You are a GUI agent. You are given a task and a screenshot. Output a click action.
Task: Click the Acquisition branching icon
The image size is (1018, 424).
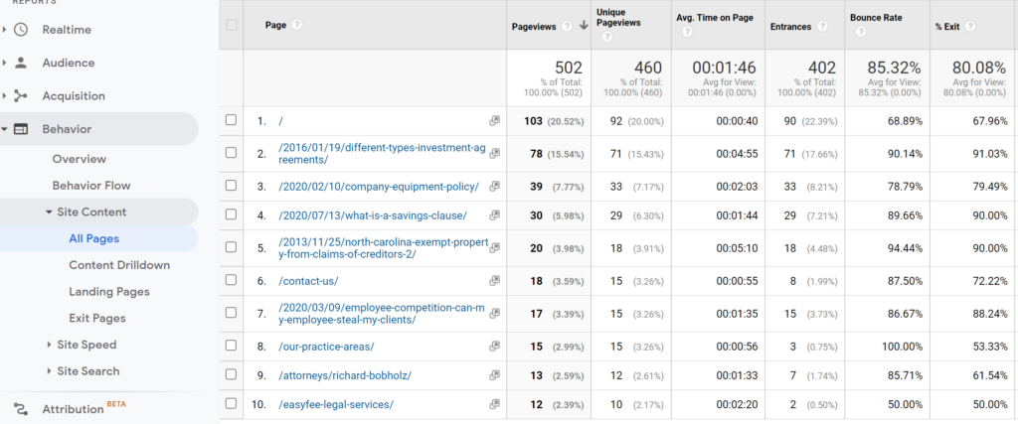[x=21, y=96]
